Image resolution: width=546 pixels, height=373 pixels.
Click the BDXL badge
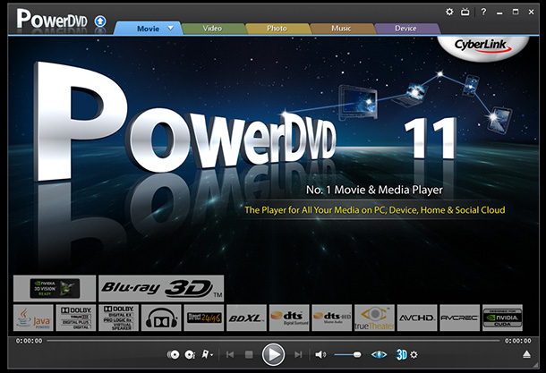pyautogui.click(x=246, y=318)
